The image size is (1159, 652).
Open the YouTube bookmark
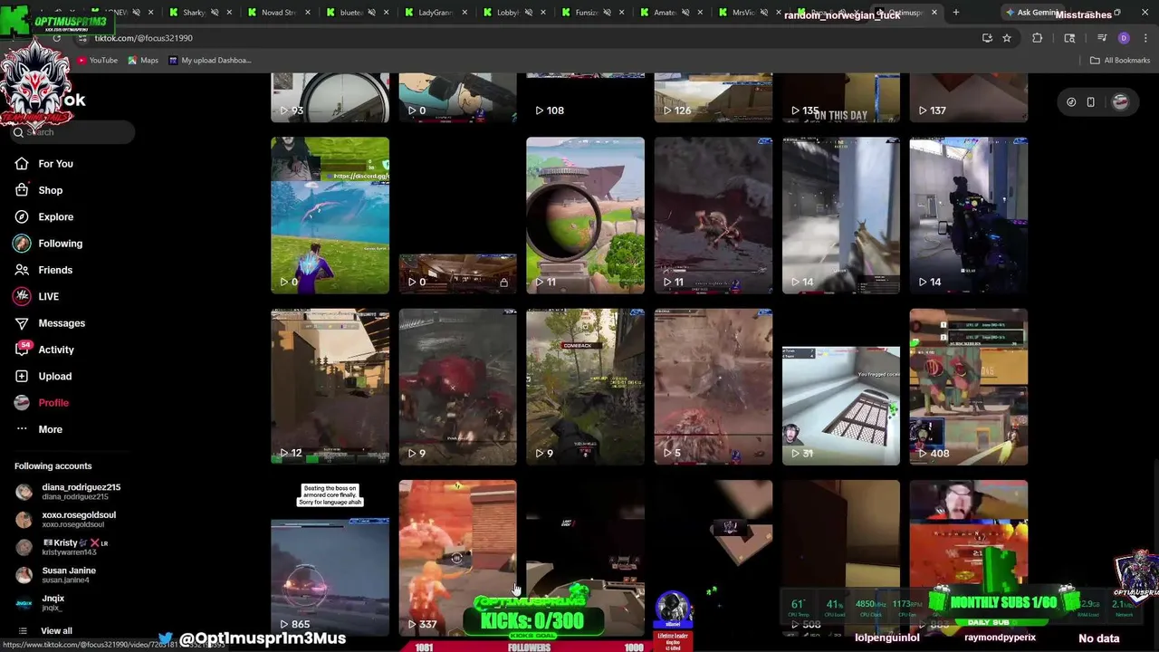[x=98, y=61]
